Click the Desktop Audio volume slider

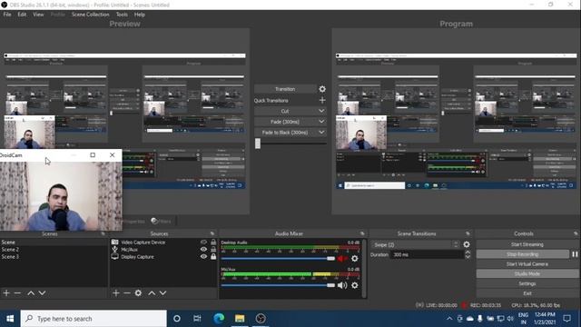tap(278, 258)
